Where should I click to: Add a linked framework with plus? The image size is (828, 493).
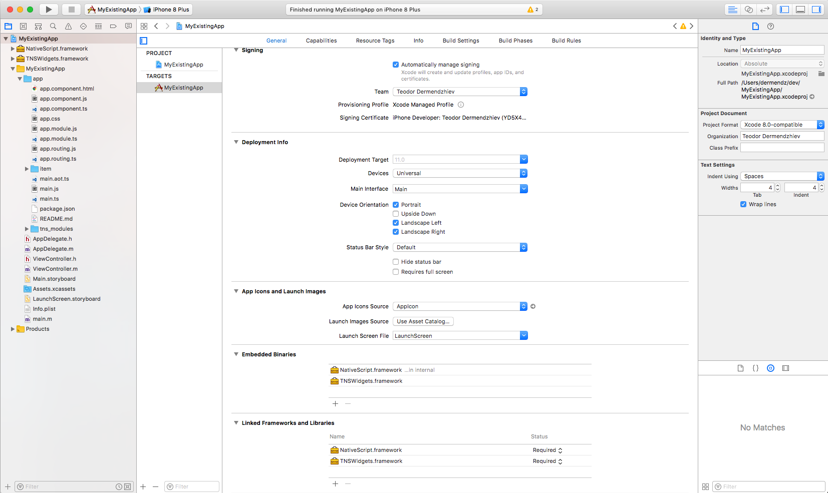[x=335, y=483]
